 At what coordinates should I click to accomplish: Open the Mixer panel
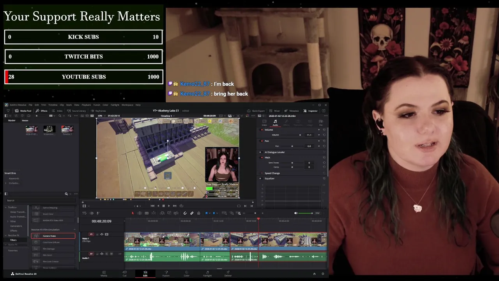(274, 111)
